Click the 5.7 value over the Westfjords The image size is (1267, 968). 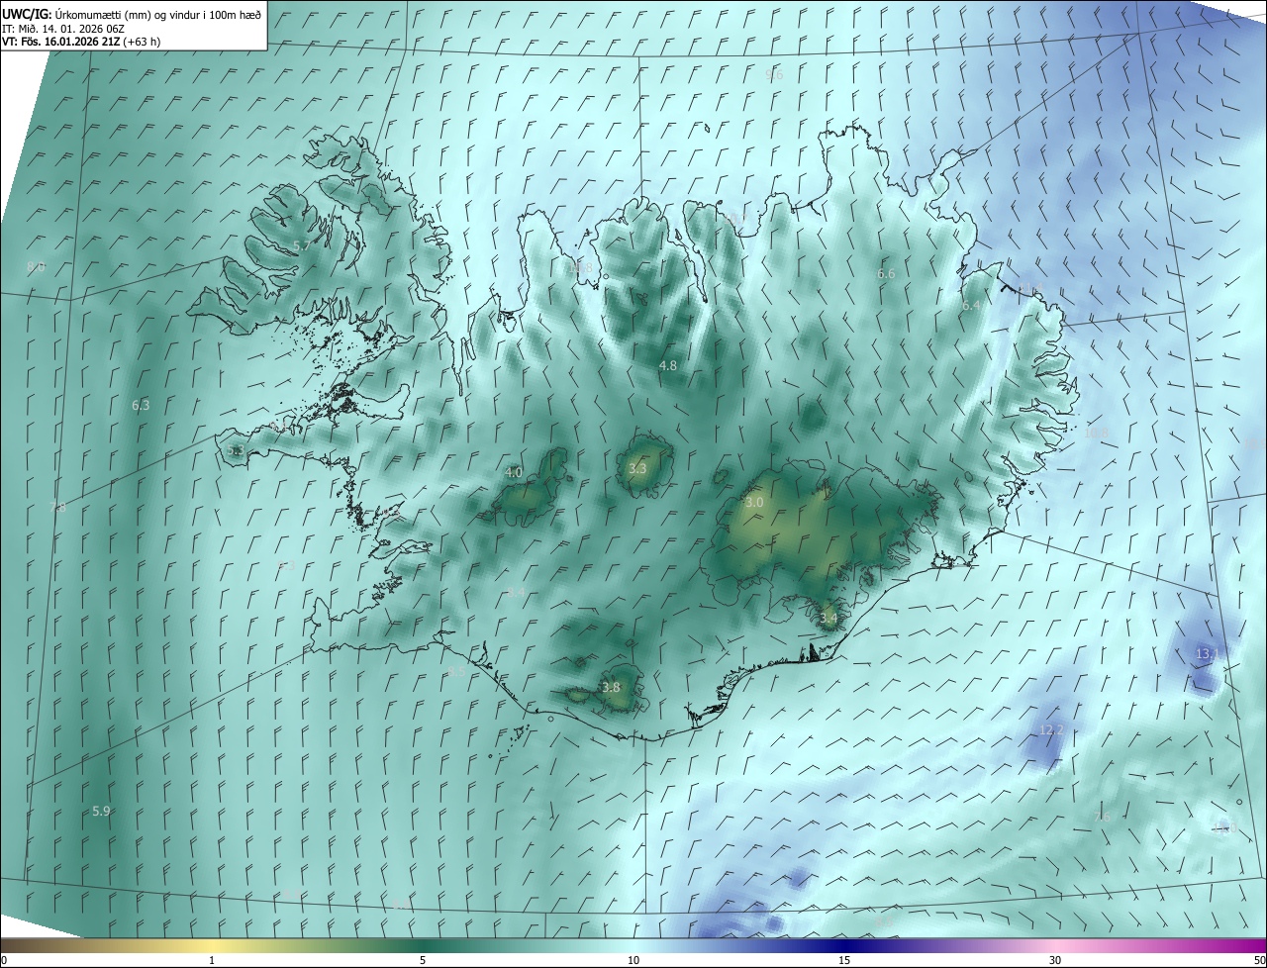(301, 244)
